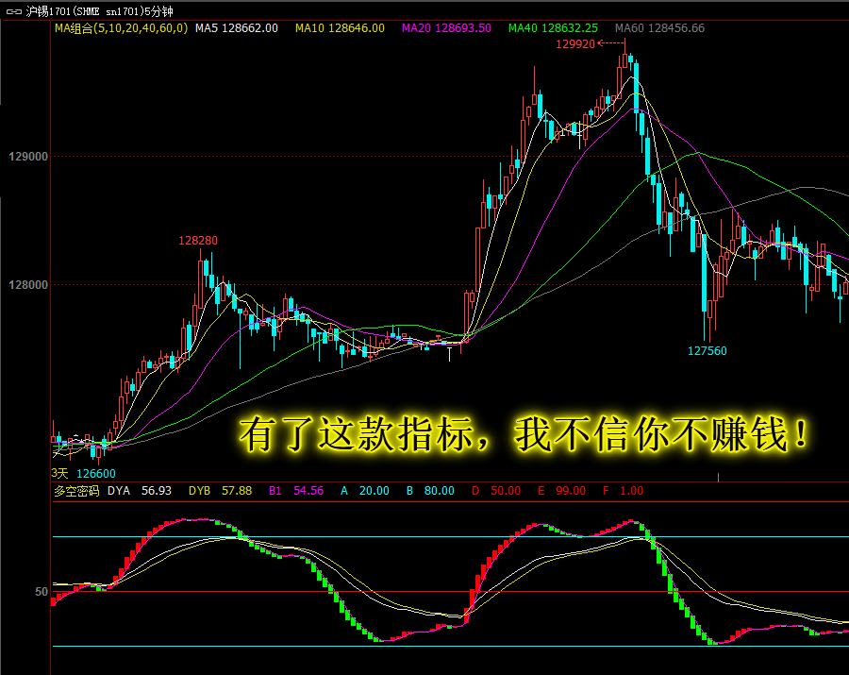This screenshot has height=675, width=849.
Task: Click the 129920 high price label
Action: 575,44
